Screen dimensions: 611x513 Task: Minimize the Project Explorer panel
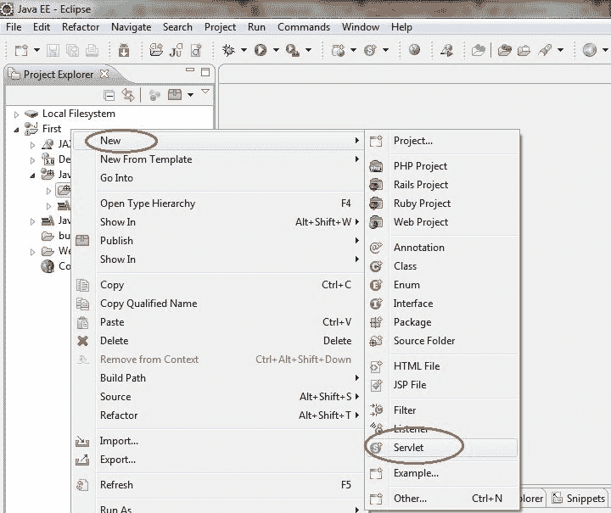click(x=190, y=70)
